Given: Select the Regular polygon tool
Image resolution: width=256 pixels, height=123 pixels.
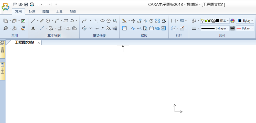Looking at the screenshot, I should [x=109, y=21].
